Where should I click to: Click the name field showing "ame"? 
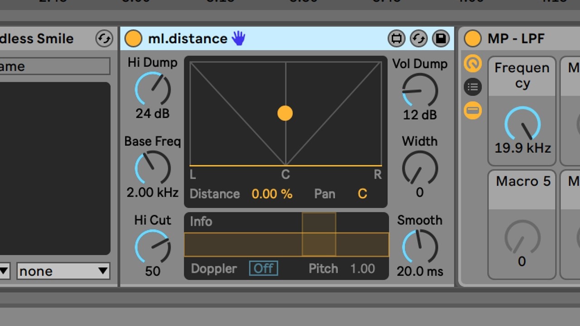(x=55, y=66)
